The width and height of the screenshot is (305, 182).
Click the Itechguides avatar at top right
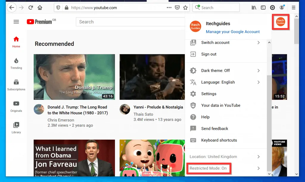coord(281,22)
